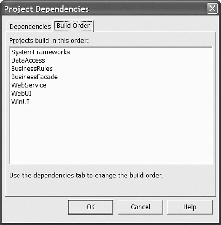Switch to the Dependencies tab
The width and height of the screenshot is (221, 225).
pos(30,26)
